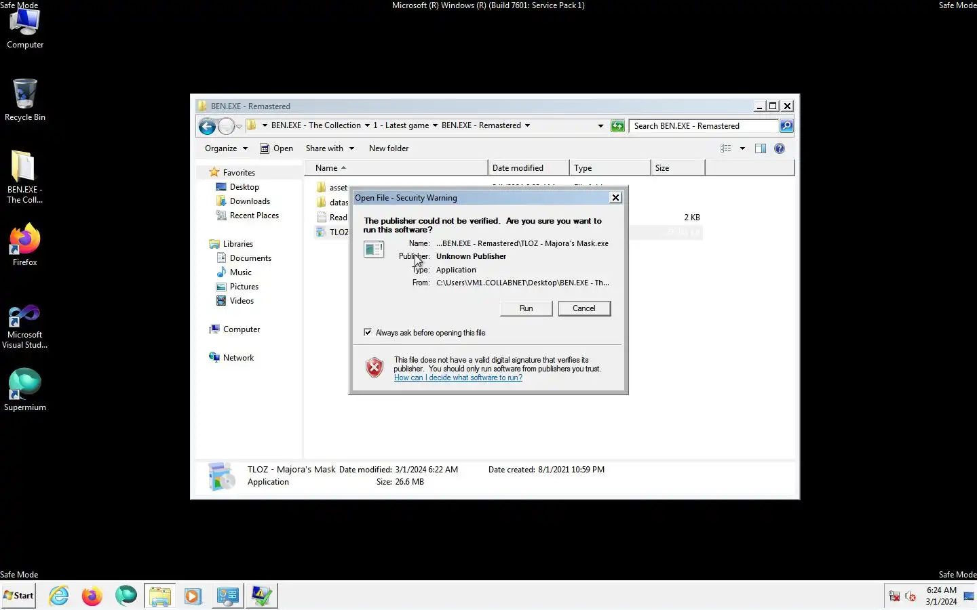
Task: Click the muted volume tray icon
Action: pos(911,596)
